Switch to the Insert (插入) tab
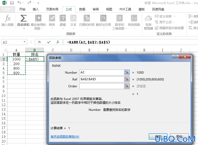 pos(36,9)
